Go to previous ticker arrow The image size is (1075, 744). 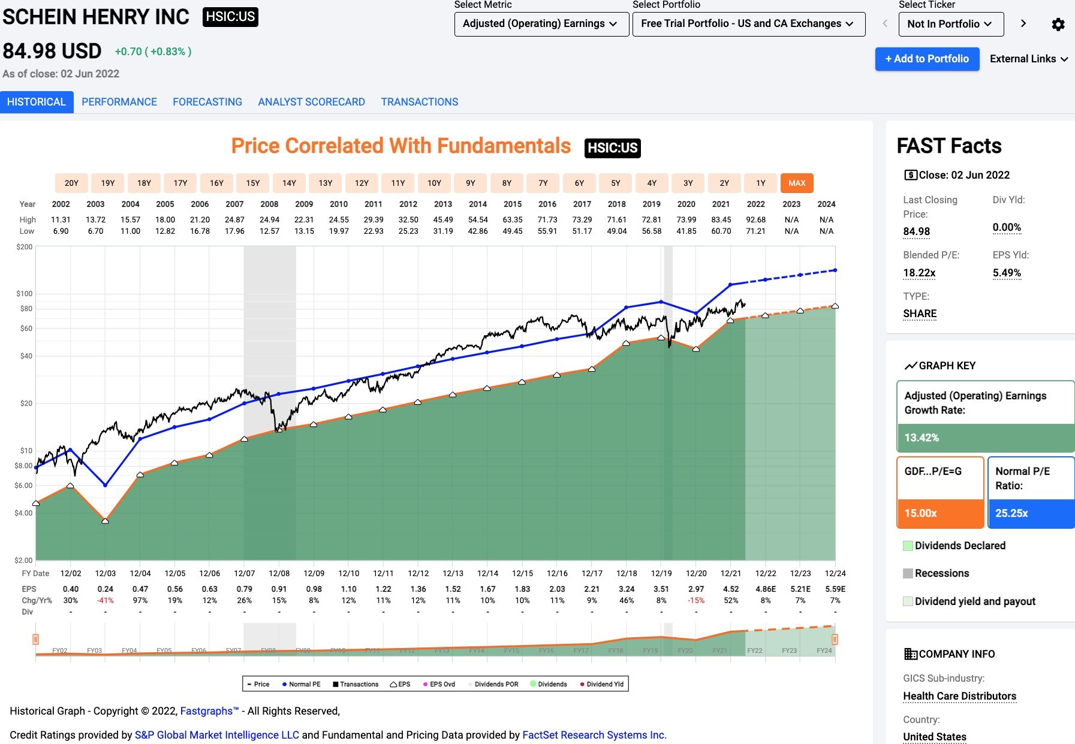tap(885, 23)
